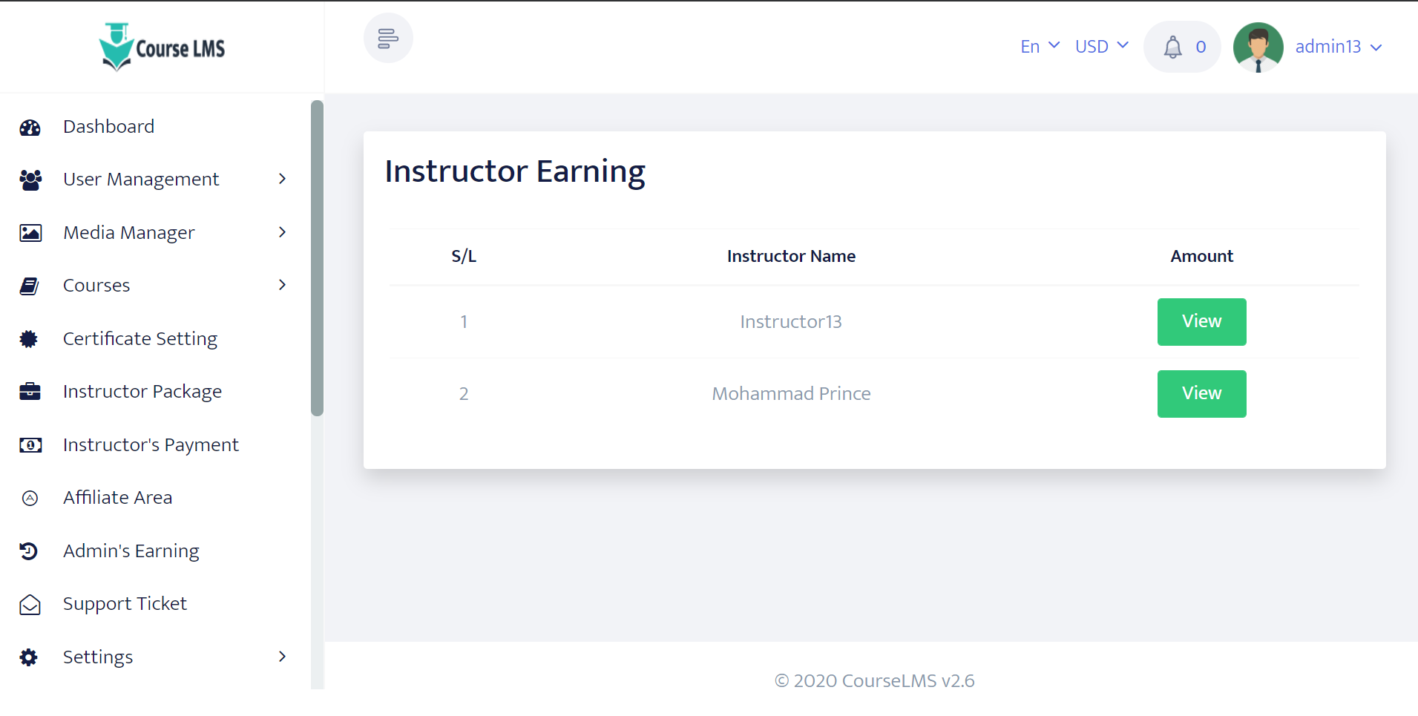Expand the Settings submenu chevron
Screen dimensions: 1418x716
coord(282,657)
